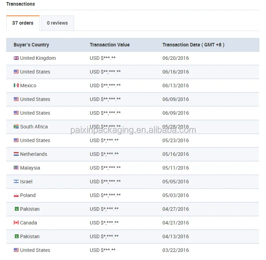266x260 pixels.
Task: Click the Mexico flag icon
Action: (16, 85)
